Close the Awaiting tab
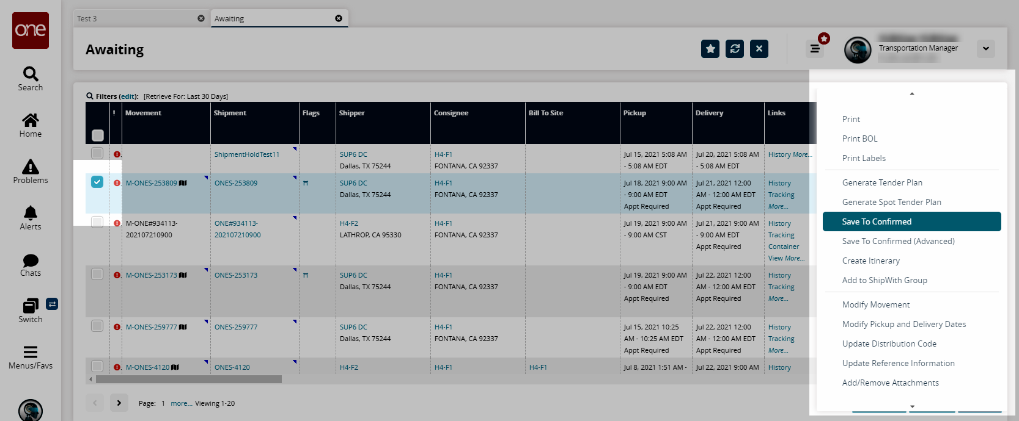The height and width of the screenshot is (421, 1019). (339, 18)
